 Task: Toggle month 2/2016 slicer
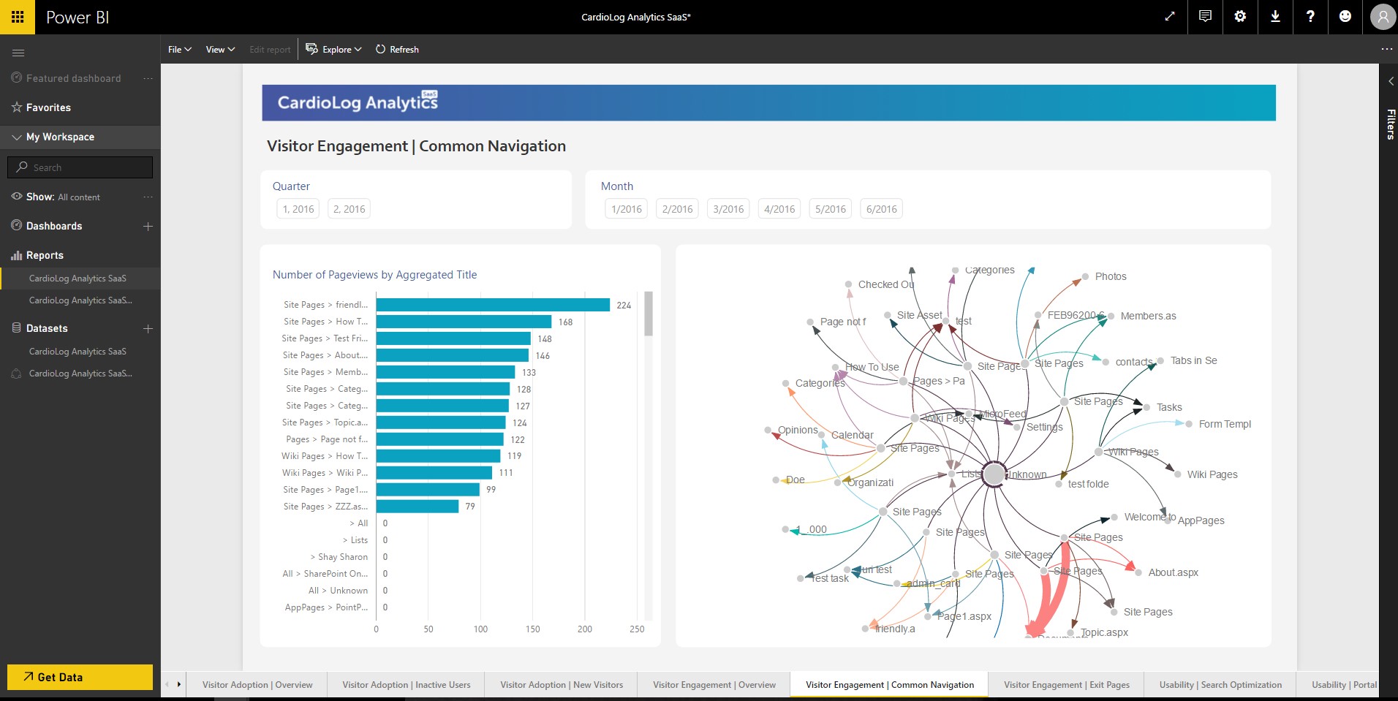coord(677,209)
